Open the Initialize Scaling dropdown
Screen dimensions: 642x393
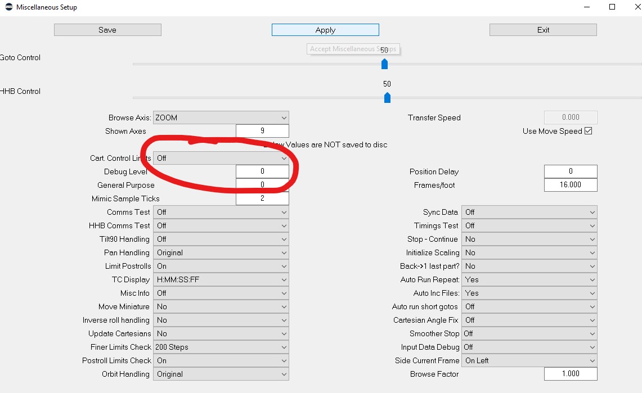[529, 253]
